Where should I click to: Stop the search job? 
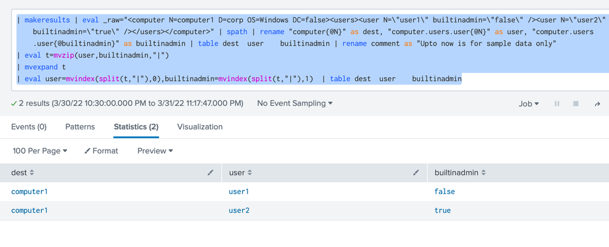coord(575,104)
